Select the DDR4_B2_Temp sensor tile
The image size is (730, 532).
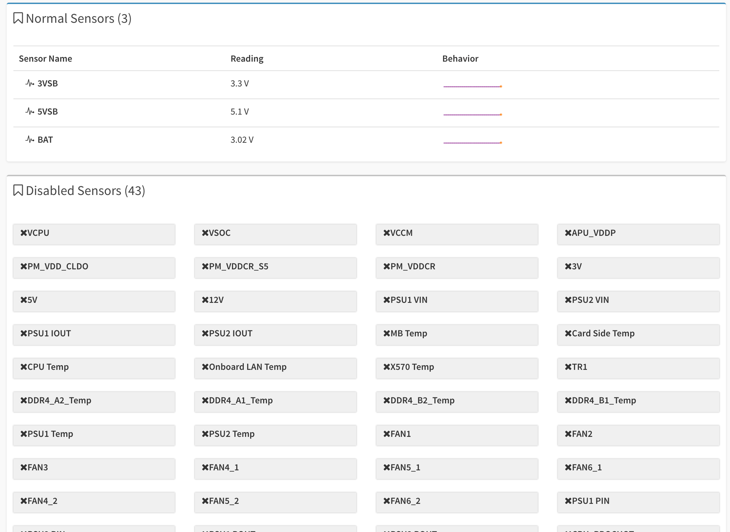[x=457, y=402]
